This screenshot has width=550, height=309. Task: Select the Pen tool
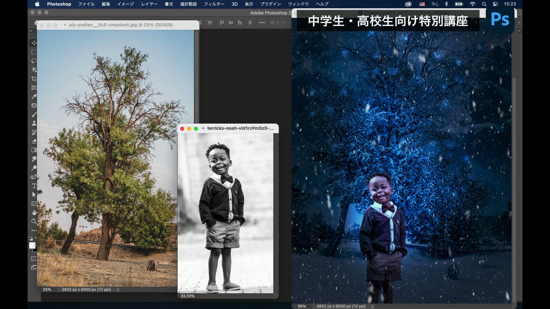[x=34, y=177]
